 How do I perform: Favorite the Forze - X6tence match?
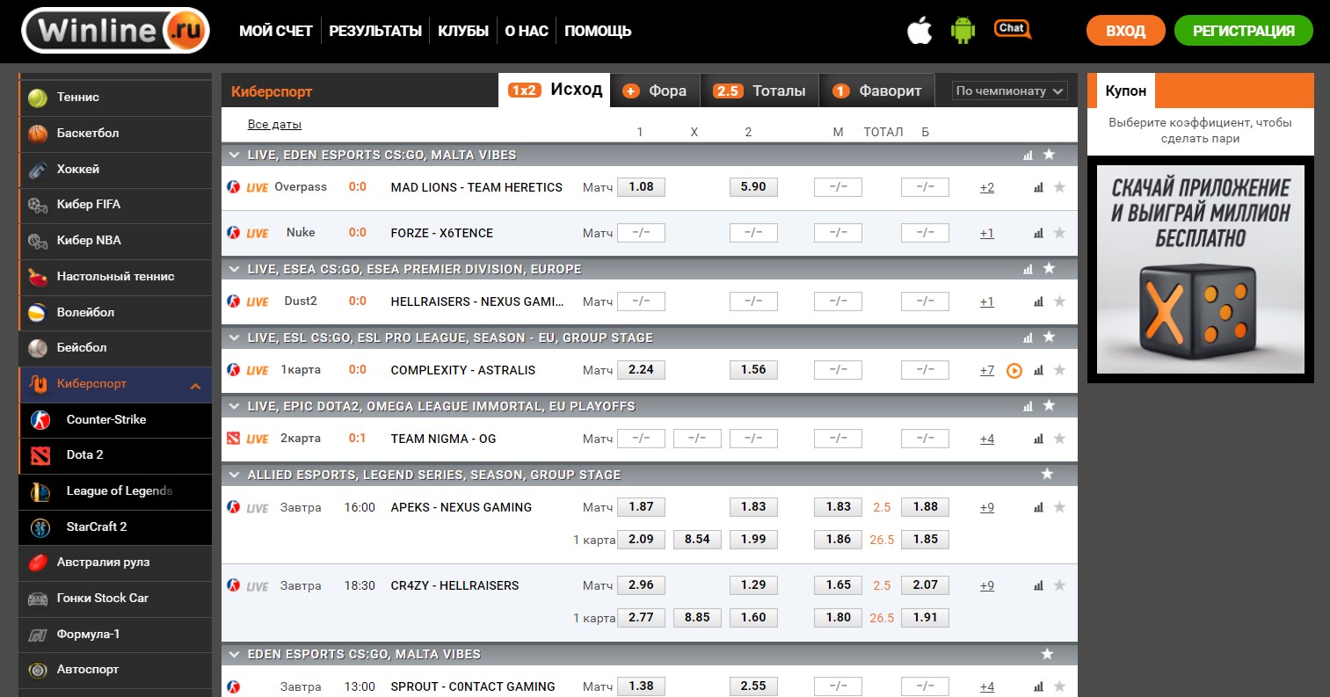[1059, 233]
